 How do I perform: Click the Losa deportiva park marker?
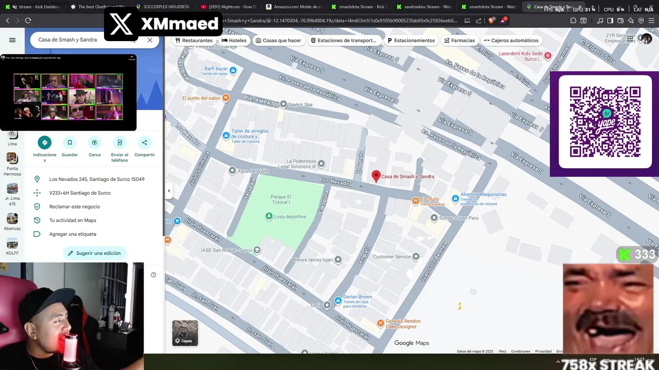[x=269, y=216]
